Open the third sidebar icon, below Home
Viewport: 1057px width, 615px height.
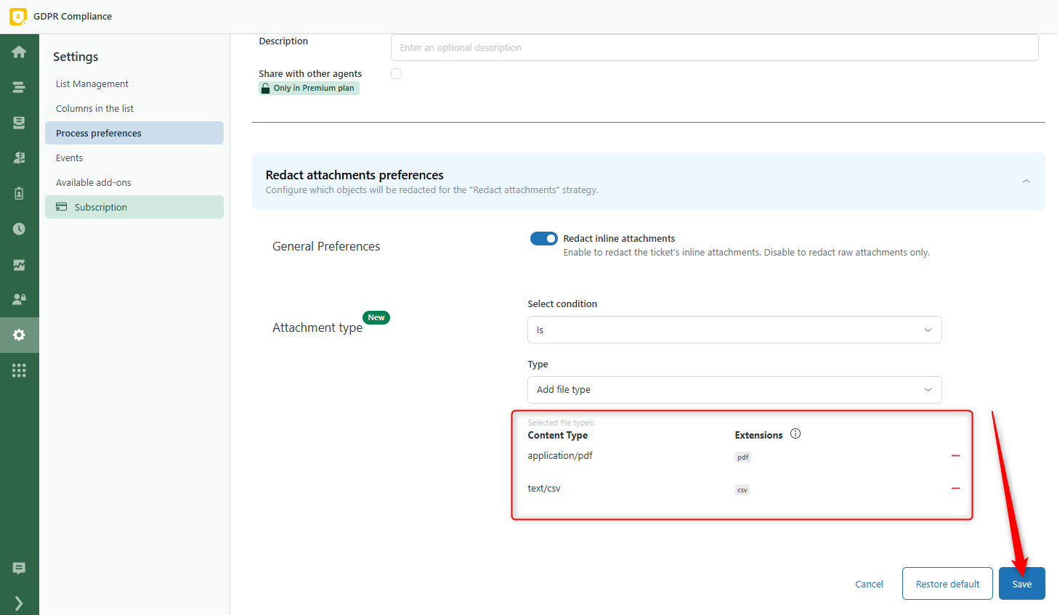(20, 123)
